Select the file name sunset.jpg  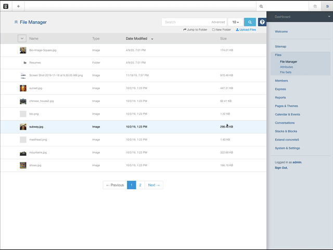click(36, 88)
